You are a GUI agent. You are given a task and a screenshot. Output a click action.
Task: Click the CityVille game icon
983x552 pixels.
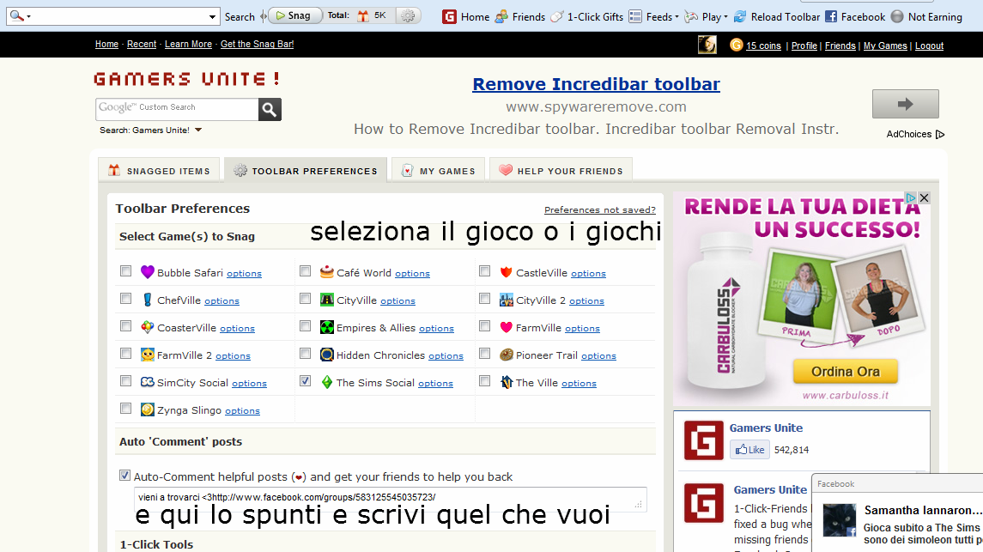(x=326, y=300)
